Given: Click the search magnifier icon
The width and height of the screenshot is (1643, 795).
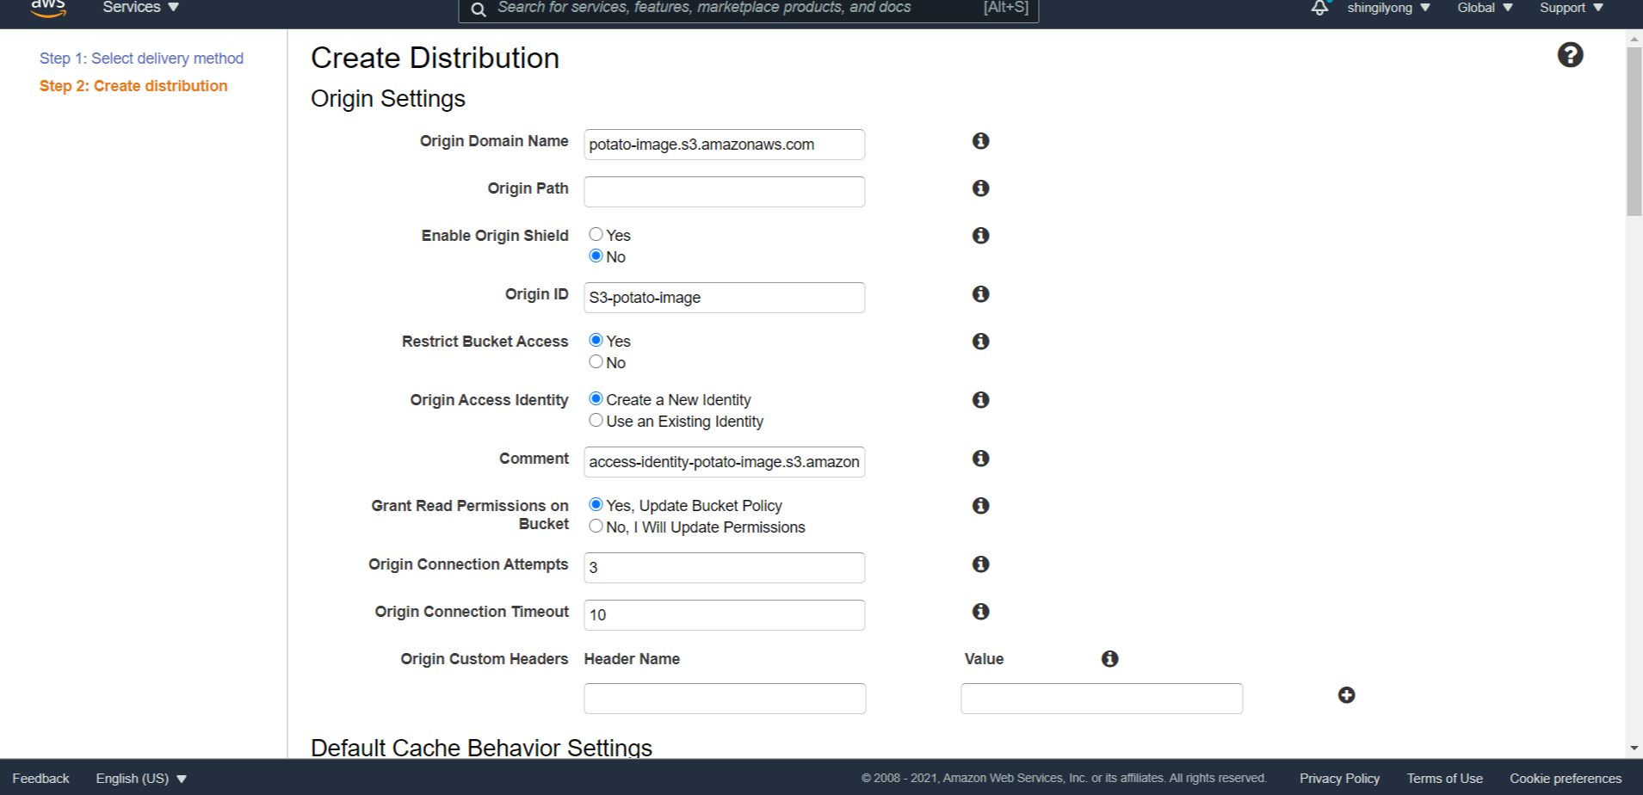Looking at the screenshot, I should [x=479, y=9].
